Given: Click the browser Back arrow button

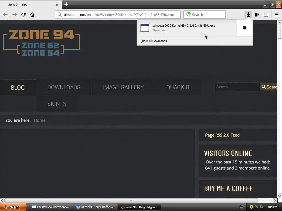Looking at the screenshot, I should (6, 15).
